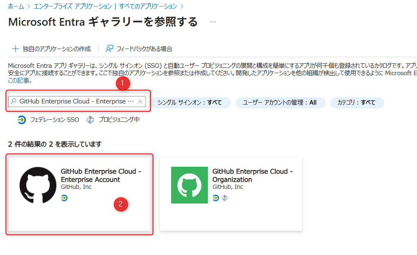
Task: Open the ホーム breadcrumb link
Action: pyautogui.click(x=16, y=6)
